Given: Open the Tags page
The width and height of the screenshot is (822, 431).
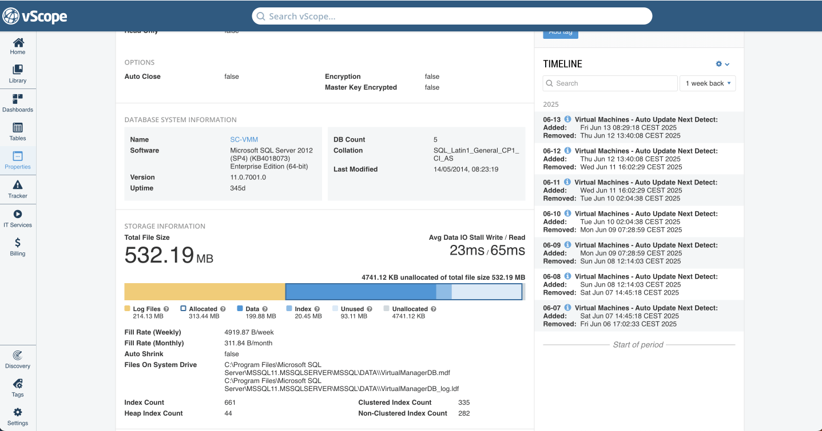Looking at the screenshot, I should 18,388.
